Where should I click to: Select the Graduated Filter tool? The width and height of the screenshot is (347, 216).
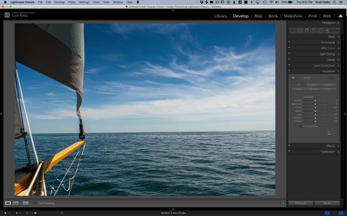click(x=314, y=30)
